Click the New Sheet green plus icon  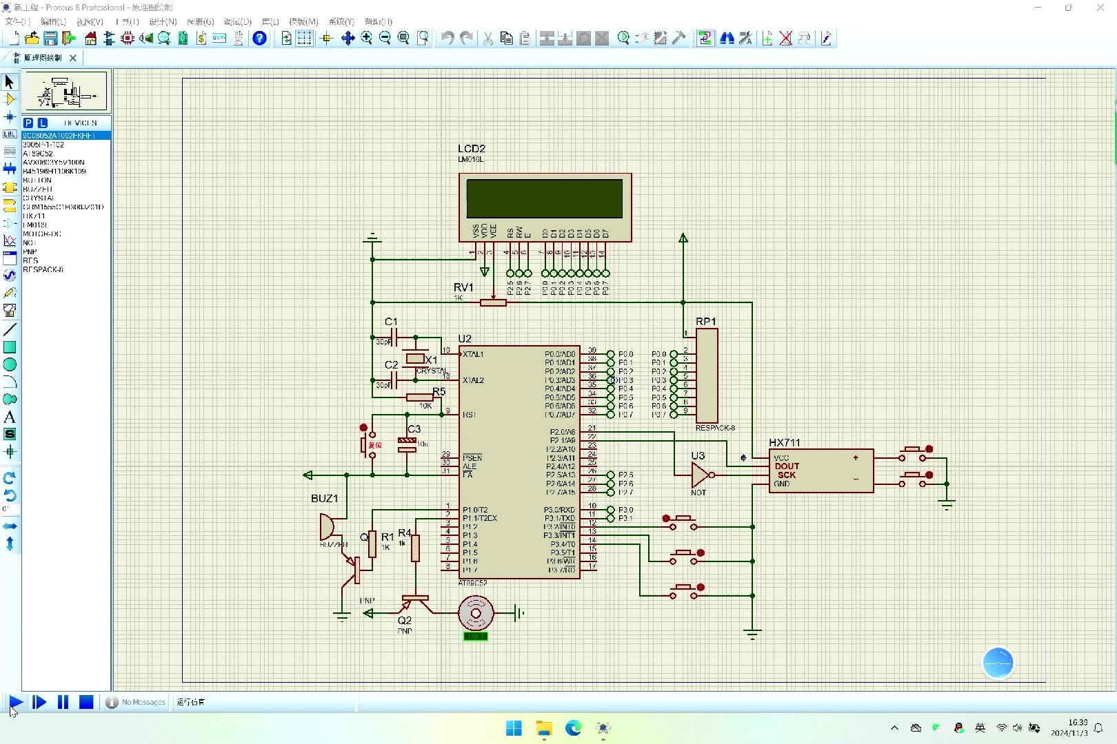point(767,39)
